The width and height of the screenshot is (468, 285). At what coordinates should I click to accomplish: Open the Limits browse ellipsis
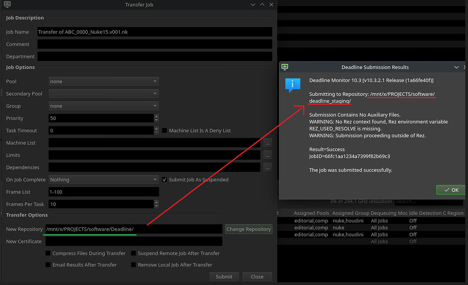[x=267, y=155]
